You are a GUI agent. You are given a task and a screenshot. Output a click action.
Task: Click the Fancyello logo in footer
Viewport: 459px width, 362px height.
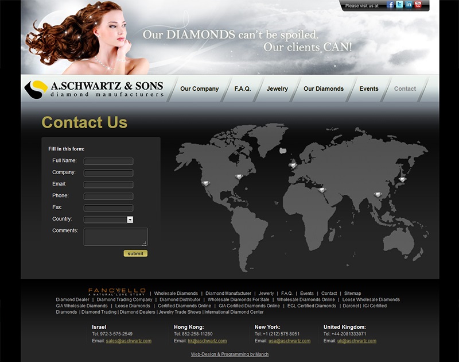tap(117, 292)
